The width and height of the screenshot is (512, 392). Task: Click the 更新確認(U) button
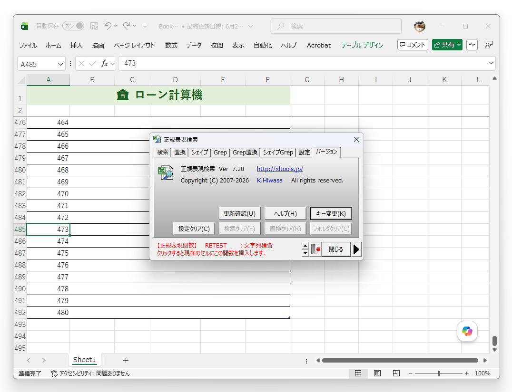[239, 214]
